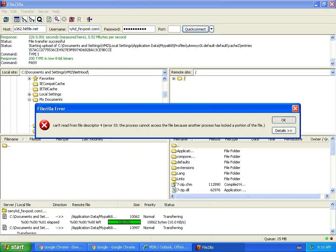Click the keyboard icon in system tray
This screenshot has width=336, height=252.
coord(299,247)
